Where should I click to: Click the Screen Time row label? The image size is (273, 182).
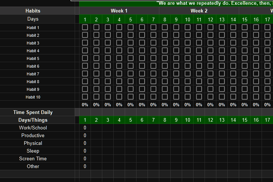coord(33,159)
